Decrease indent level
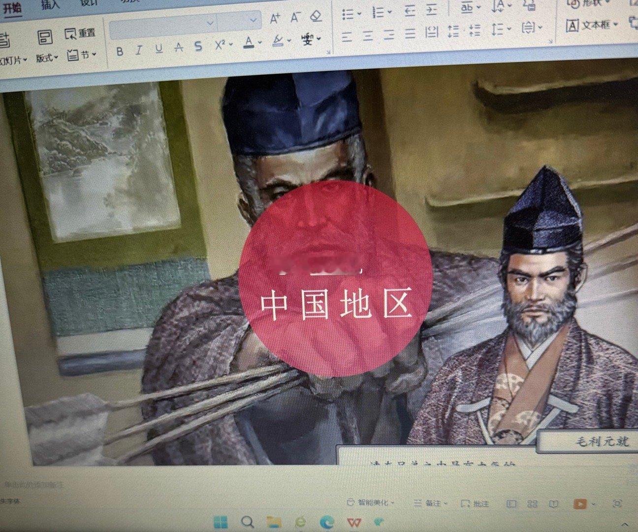Image resolution: width=638 pixels, height=532 pixels. click(x=410, y=11)
